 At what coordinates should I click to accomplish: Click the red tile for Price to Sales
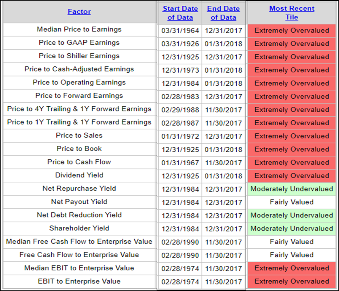click(x=292, y=136)
